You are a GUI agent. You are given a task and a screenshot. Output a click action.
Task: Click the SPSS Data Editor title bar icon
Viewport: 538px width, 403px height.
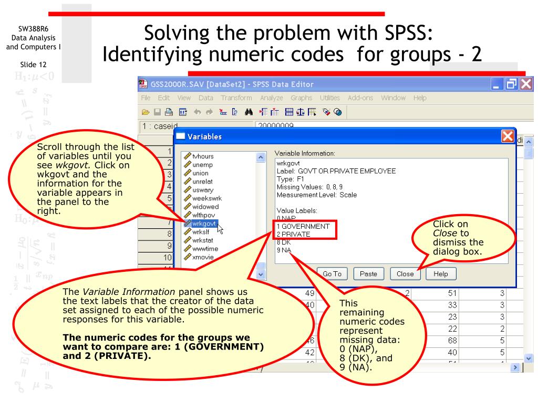point(143,84)
